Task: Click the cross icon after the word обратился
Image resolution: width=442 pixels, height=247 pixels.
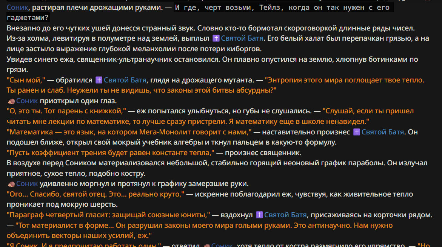Action: 99,80
